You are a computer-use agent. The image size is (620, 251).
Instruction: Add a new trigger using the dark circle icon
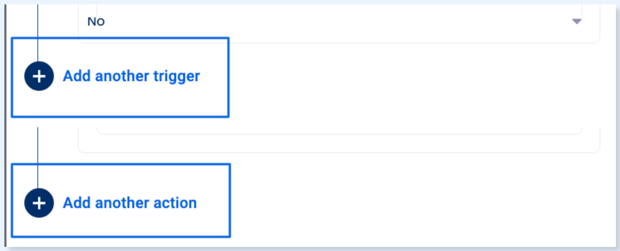pyautogui.click(x=38, y=76)
